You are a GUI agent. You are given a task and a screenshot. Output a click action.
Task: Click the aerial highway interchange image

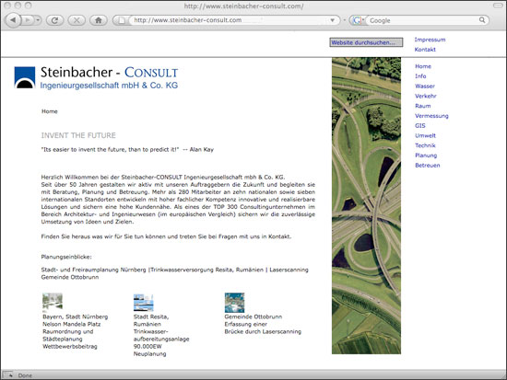[366, 206]
